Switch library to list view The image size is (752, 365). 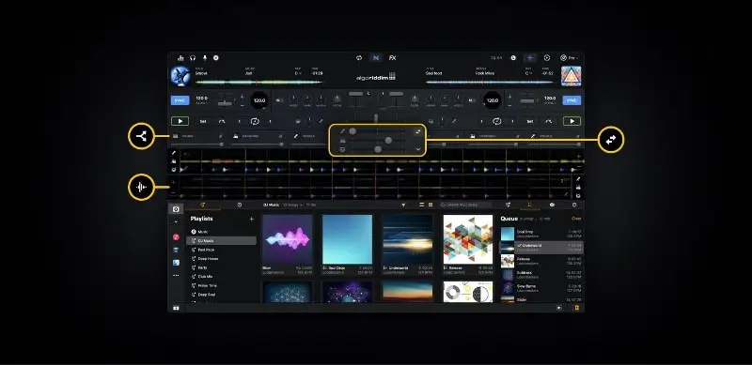[x=422, y=205]
